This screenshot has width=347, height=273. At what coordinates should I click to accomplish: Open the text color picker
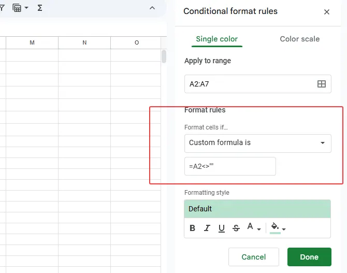pos(253,228)
